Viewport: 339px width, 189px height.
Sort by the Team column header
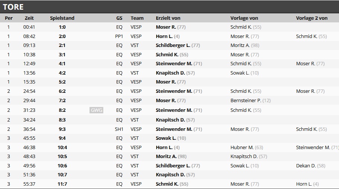click(x=137, y=18)
